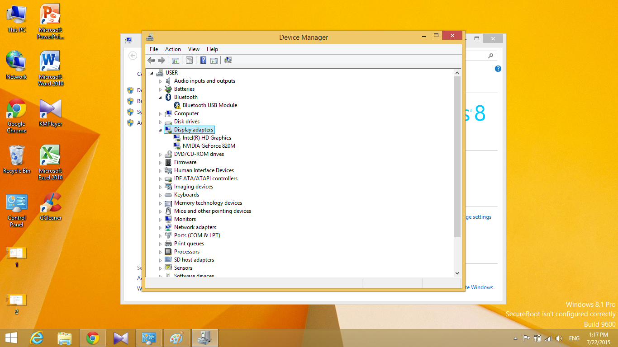Click the Properties toolbar icon

(189, 60)
